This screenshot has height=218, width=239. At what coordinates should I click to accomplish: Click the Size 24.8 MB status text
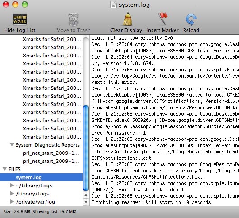tap(40, 212)
